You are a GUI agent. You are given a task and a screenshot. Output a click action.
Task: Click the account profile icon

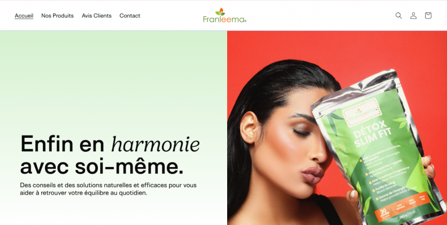pyautogui.click(x=413, y=16)
